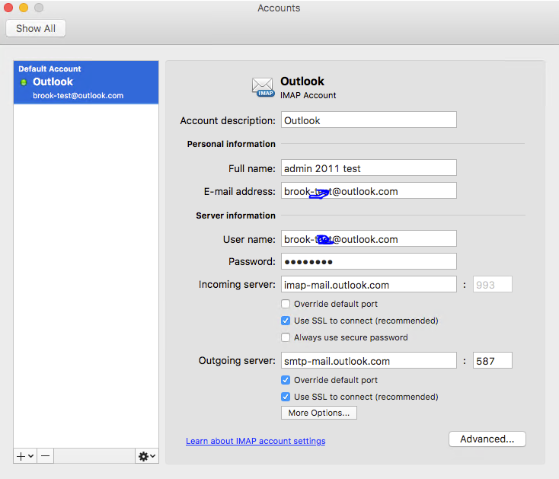Check Always use secure password
559x479 pixels.
point(286,337)
